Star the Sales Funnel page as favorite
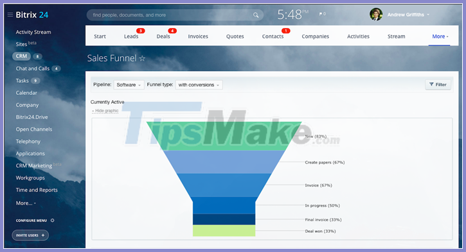The width and height of the screenshot is (466, 252). click(x=142, y=58)
